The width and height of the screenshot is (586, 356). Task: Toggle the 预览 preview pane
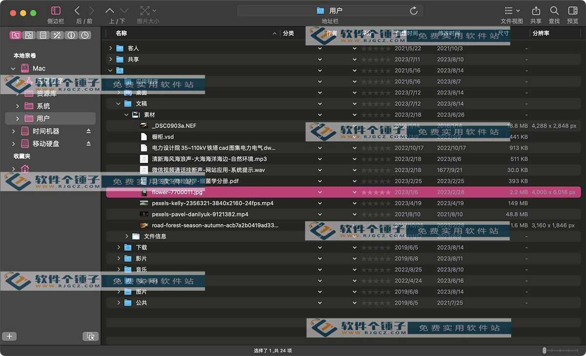[573, 11]
